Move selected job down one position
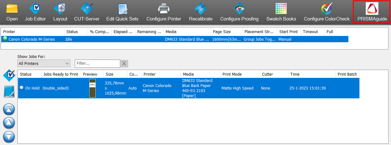This screenshot has height=145, width=391. pos(9,137)
